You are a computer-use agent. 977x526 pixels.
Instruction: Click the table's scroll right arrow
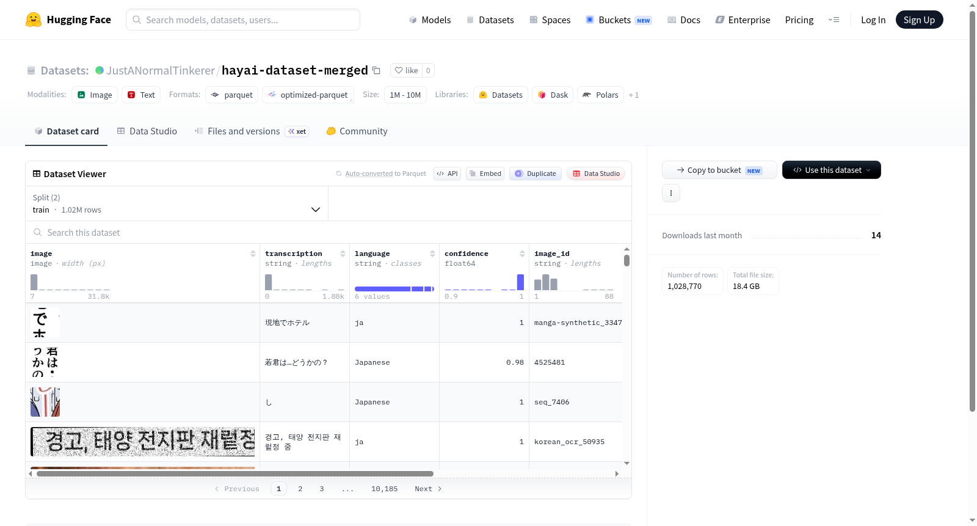point(617,473)
